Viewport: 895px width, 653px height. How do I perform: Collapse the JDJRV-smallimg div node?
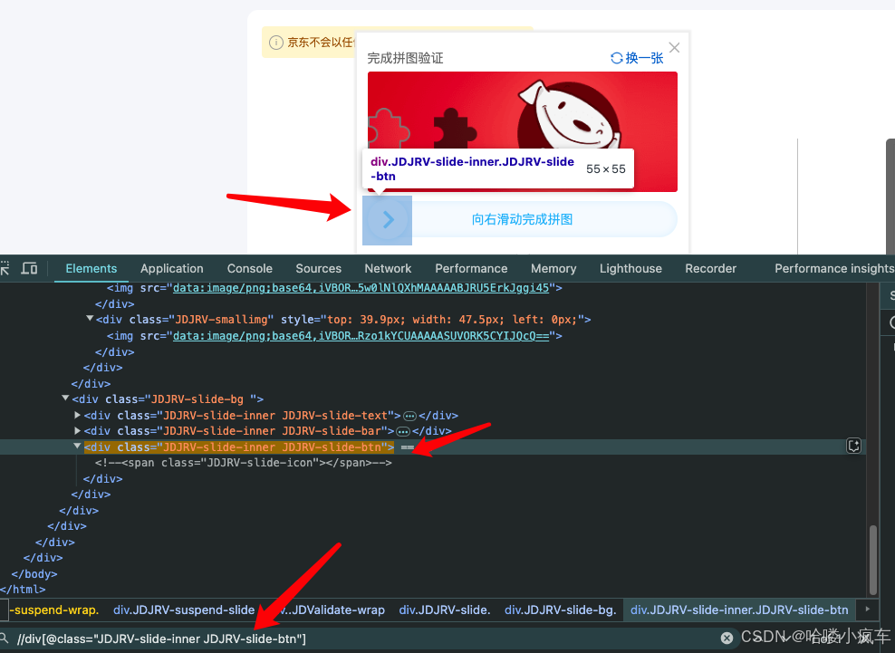pos(90,319)
